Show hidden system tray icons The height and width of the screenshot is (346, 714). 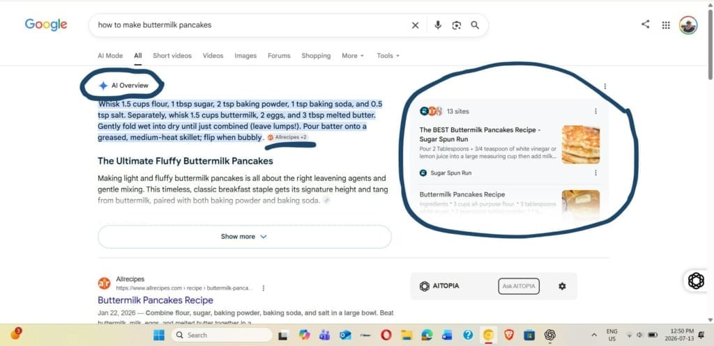point(594,335)
